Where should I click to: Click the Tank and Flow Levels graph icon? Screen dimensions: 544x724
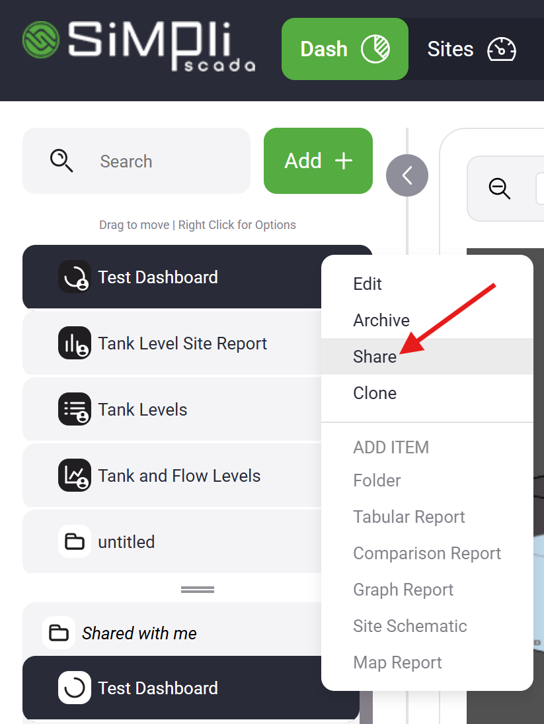click(74, 476)
